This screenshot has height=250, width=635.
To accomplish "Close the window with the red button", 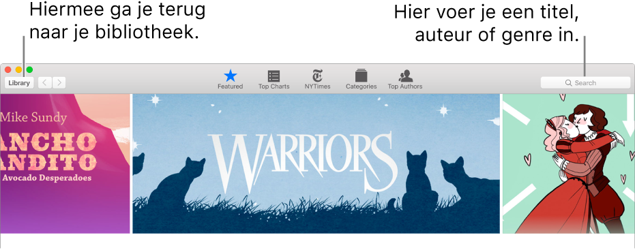I will (x=8, y=69).
